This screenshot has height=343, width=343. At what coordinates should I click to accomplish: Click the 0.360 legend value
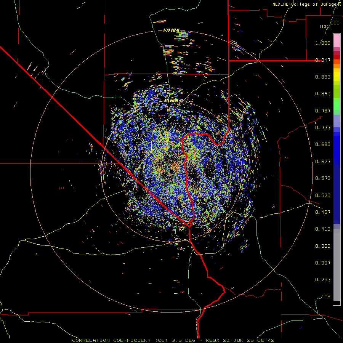pyautogui.click(x=323, y=246)
